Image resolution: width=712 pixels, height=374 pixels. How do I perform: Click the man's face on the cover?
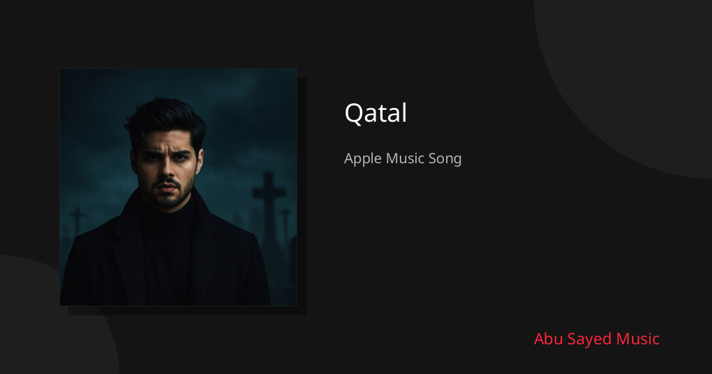click(x=167, y=166)
